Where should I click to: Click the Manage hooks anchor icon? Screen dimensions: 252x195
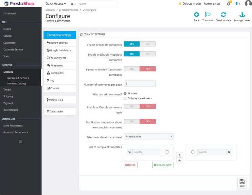click(242, 15)
